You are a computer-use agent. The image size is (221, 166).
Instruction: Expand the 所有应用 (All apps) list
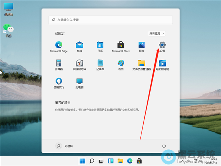tap(157, 34)
